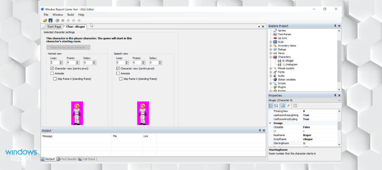Run the game with green play icon
This screenshot has height=170, width=382.
[63, 20]
